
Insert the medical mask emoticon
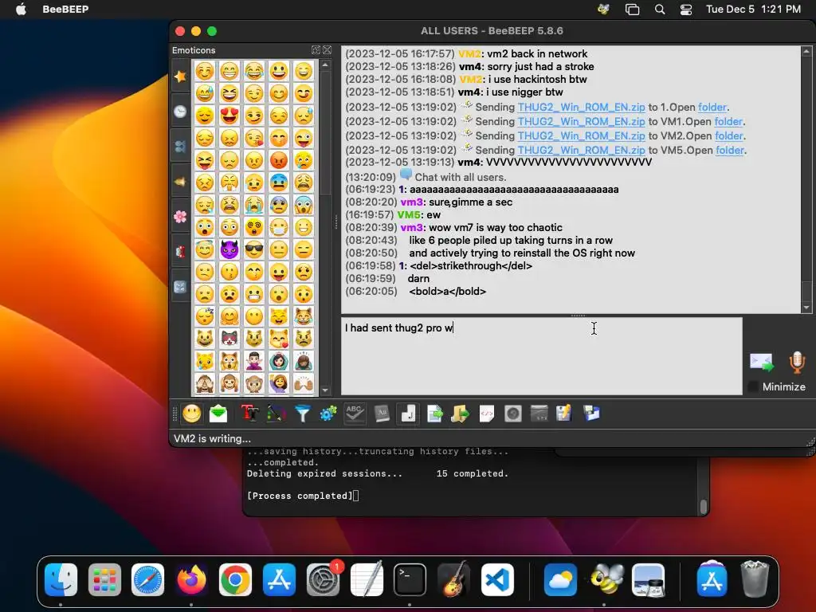click(x=279, y=227)
